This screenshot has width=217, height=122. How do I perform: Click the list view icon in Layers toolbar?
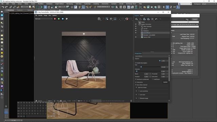pos(152,19)
